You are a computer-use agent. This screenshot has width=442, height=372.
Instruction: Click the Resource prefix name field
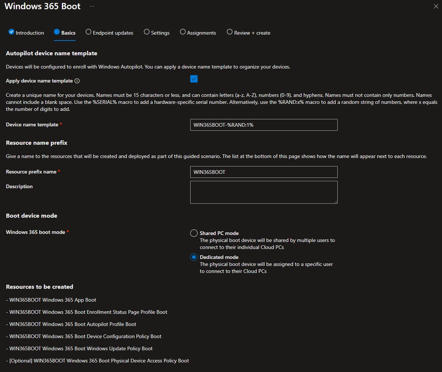tap(264, 172)
